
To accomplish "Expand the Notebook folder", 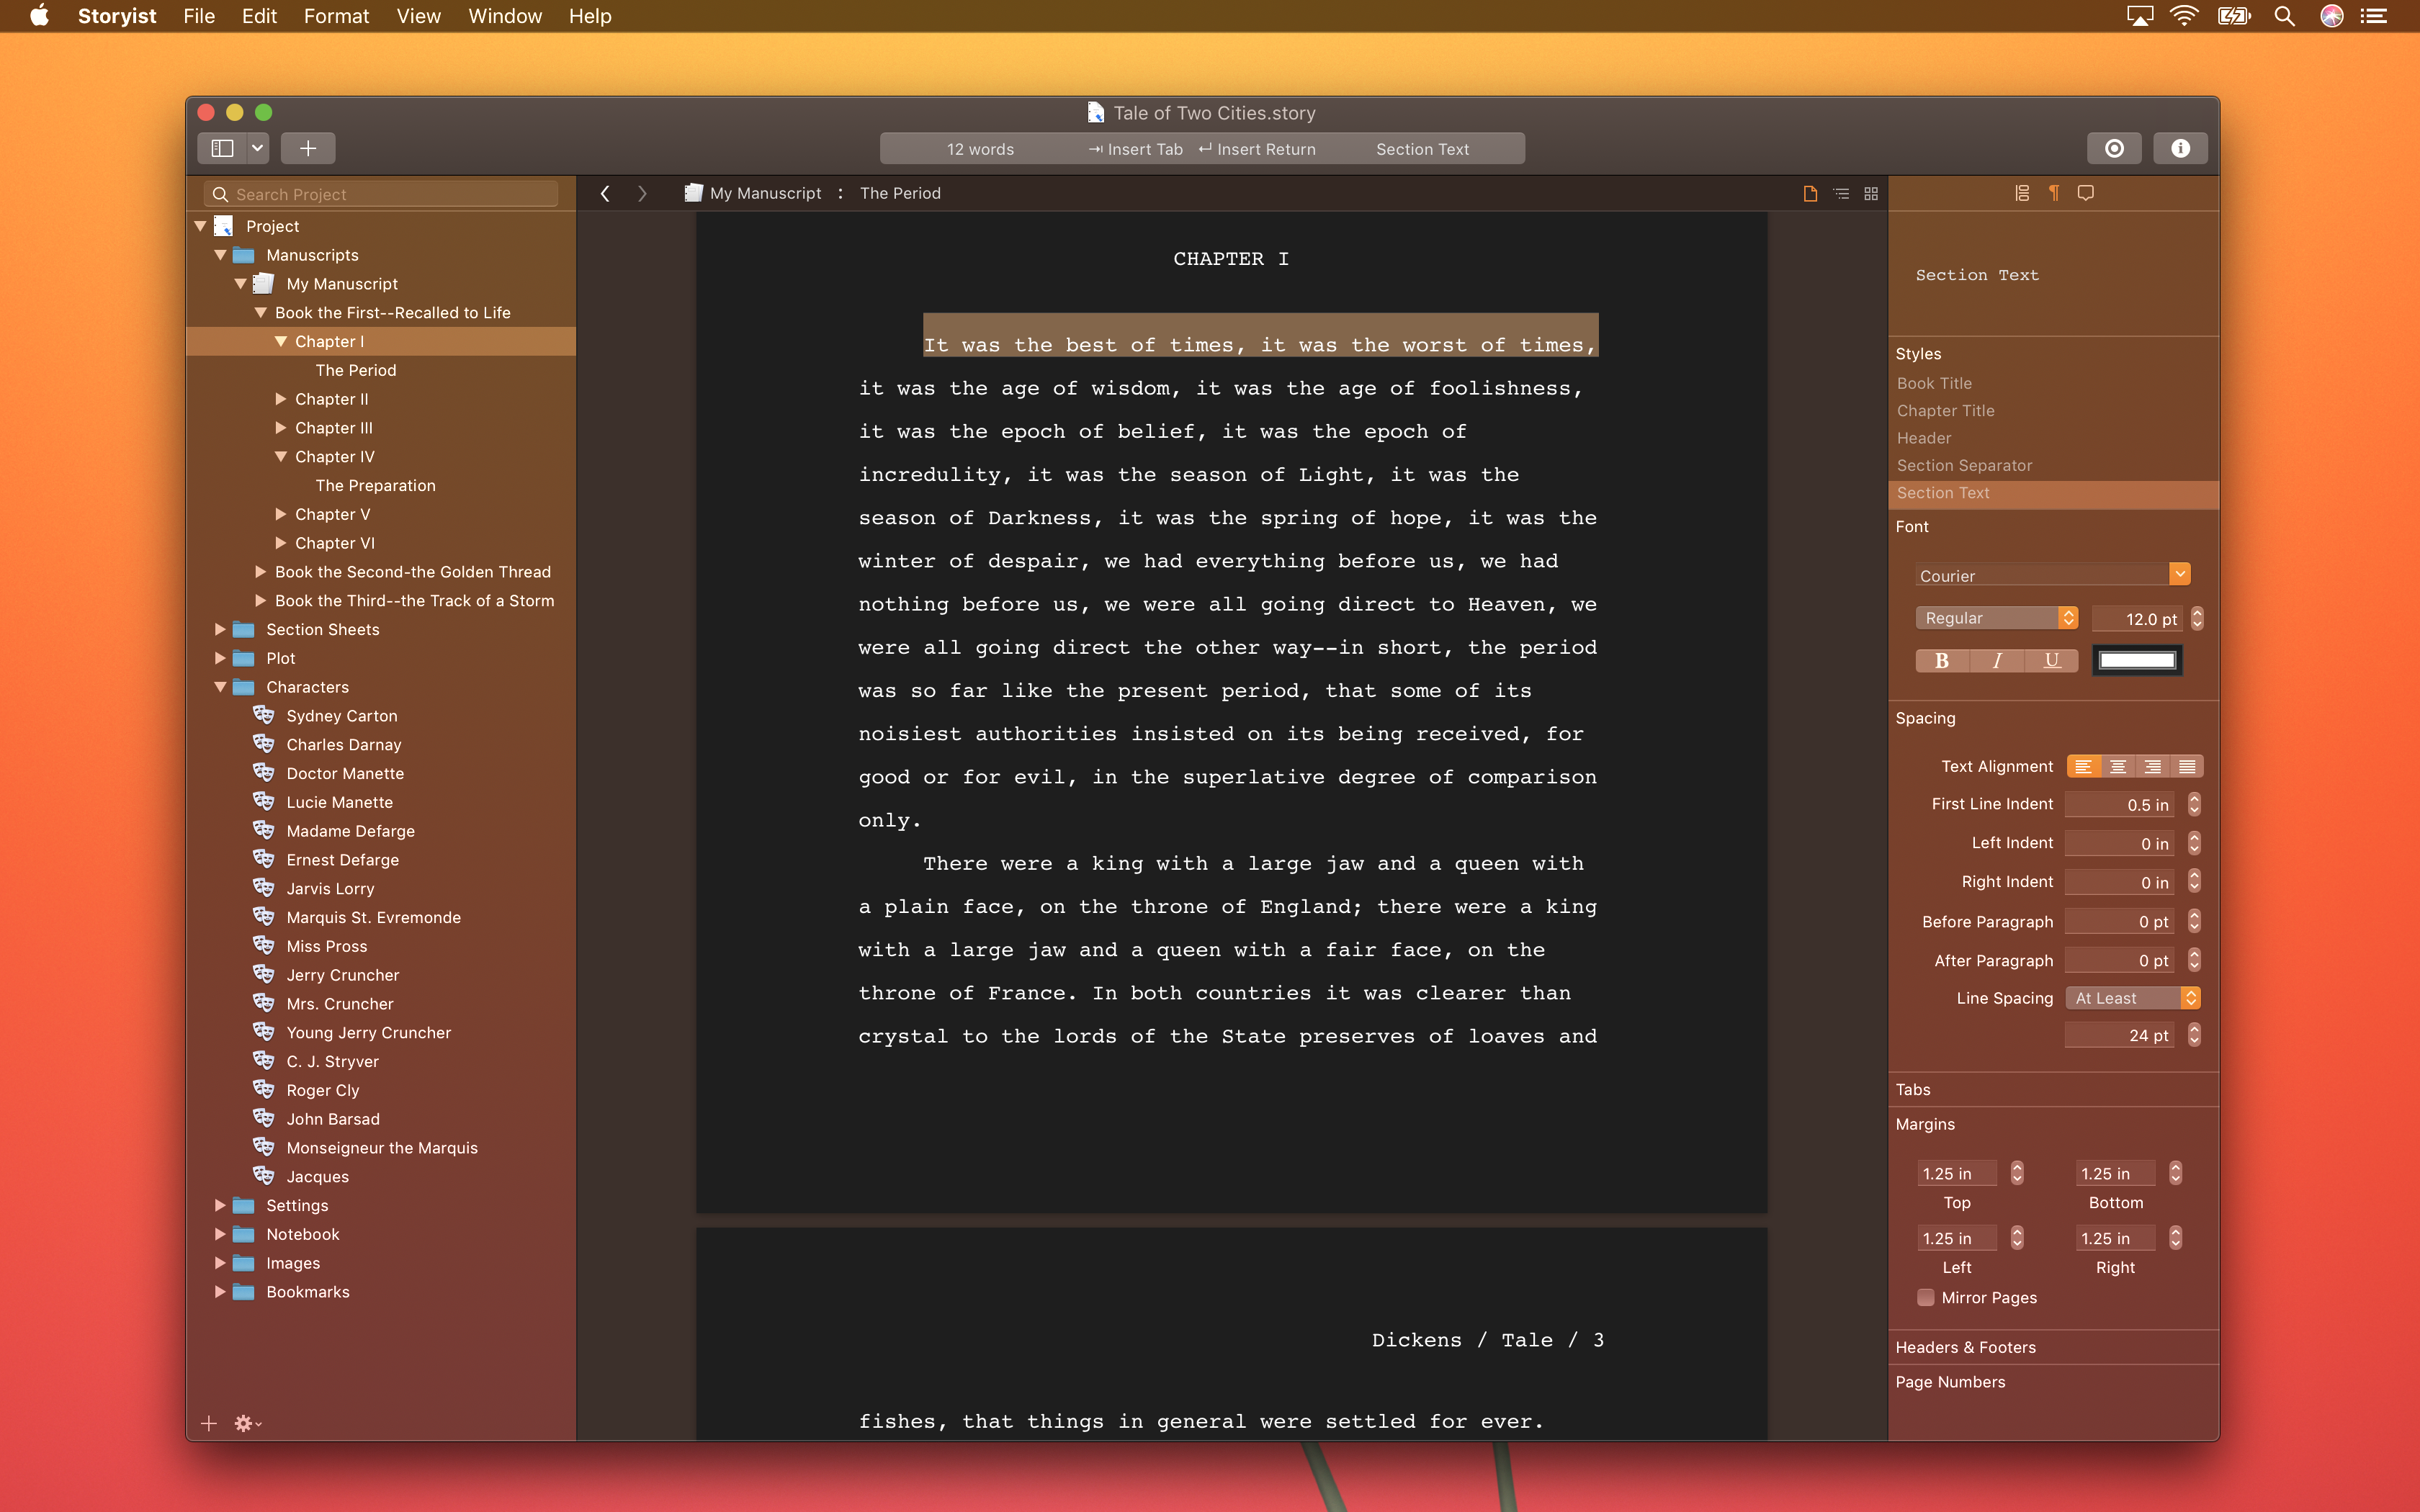I will pyautogui.click(x=220, y=1234).
